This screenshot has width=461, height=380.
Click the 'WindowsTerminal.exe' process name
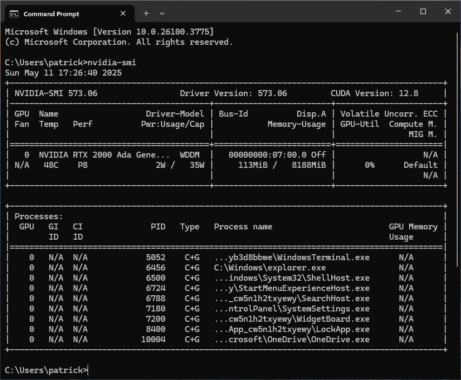(323, 257)
